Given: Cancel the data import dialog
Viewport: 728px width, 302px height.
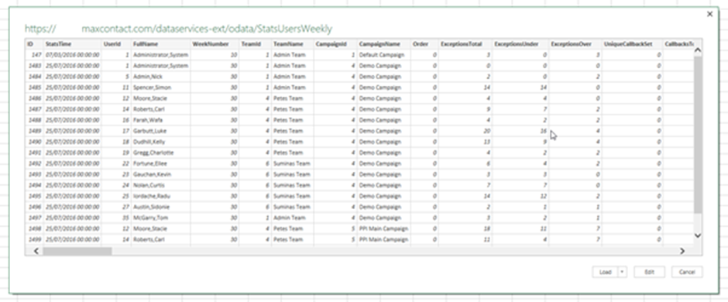Looking at the screenshot, I should click(x=687, y=272).
